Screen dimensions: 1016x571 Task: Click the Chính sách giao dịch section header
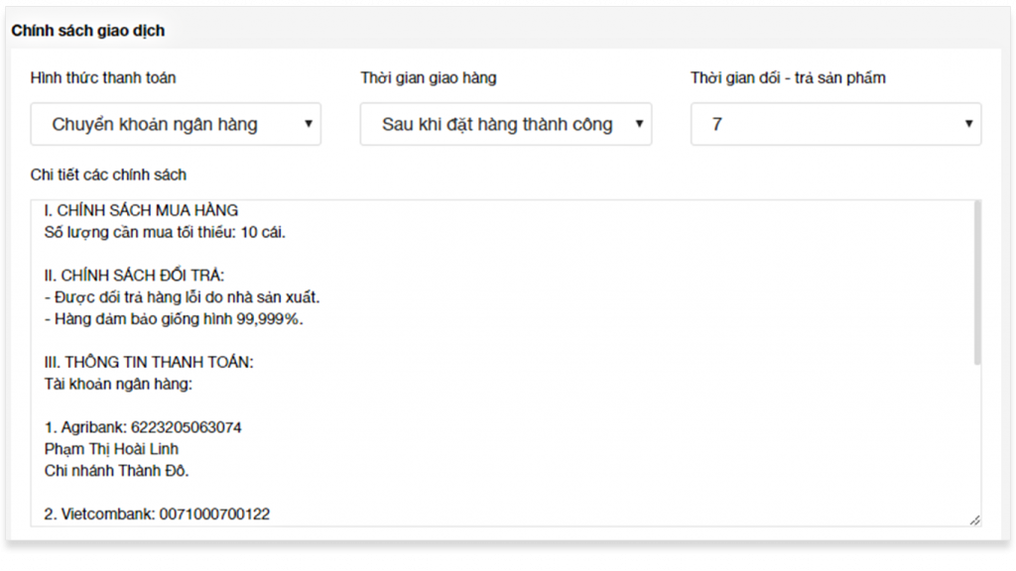pos(88,31)
